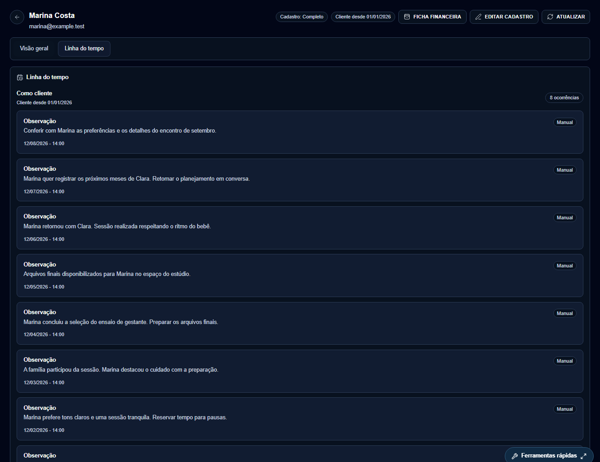Click the calendar icon beside Linha do tempo heading

coord(20,77)
